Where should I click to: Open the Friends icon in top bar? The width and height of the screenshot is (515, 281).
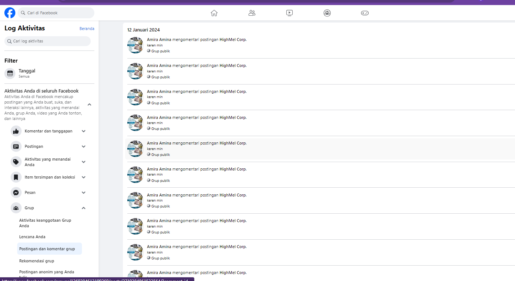coord(252,13)
